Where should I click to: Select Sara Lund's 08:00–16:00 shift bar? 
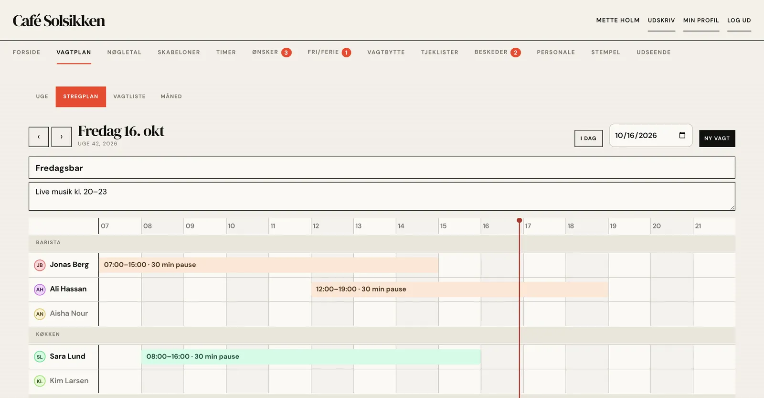(x=311, y=356)
